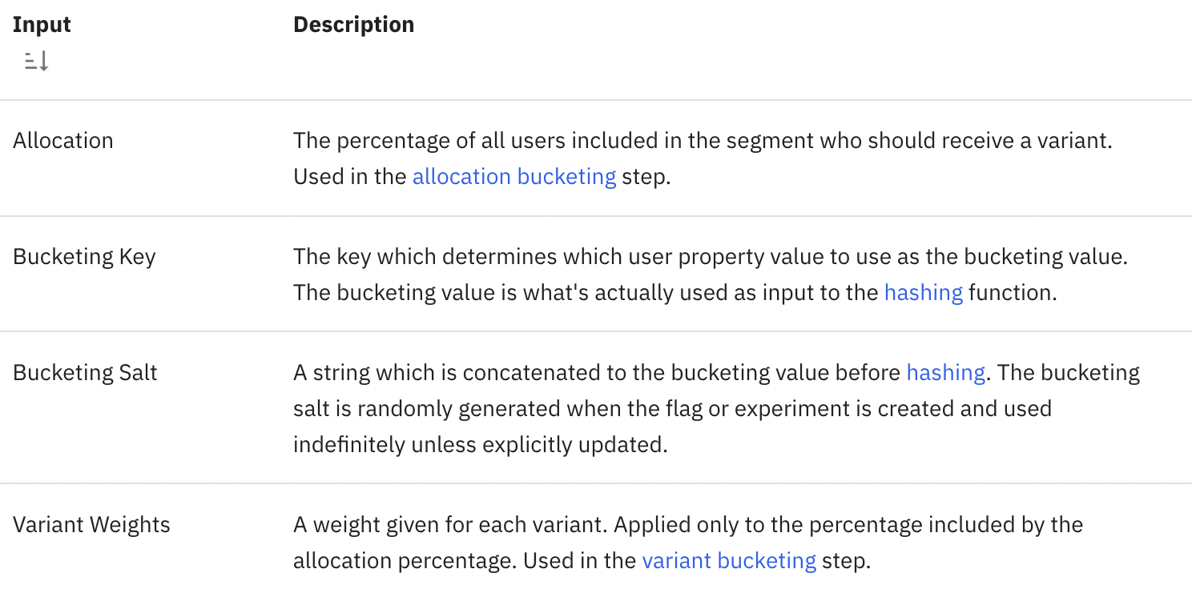Image resolution: width=1192 pixels, height=597 pixels.
Task: Click the line 'indefinitely unless explicitly updated.'
Action: click(480, 444)
